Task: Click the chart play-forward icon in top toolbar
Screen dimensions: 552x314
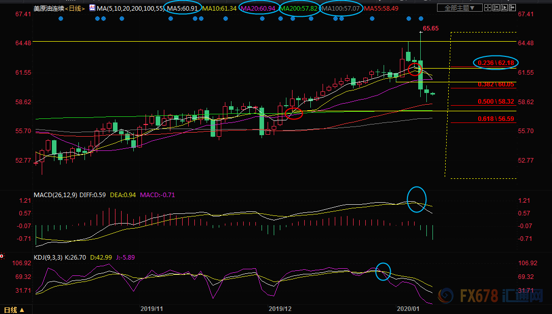Action: tap(504, 8)
